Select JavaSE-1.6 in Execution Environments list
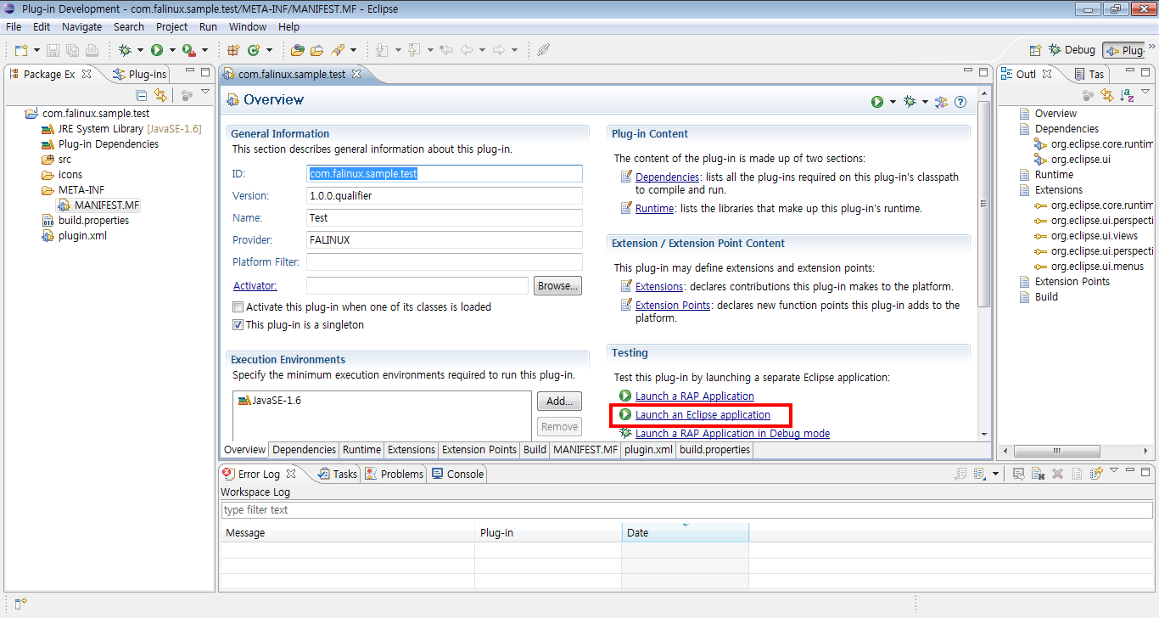The image size is (1159, 618). 270,401
